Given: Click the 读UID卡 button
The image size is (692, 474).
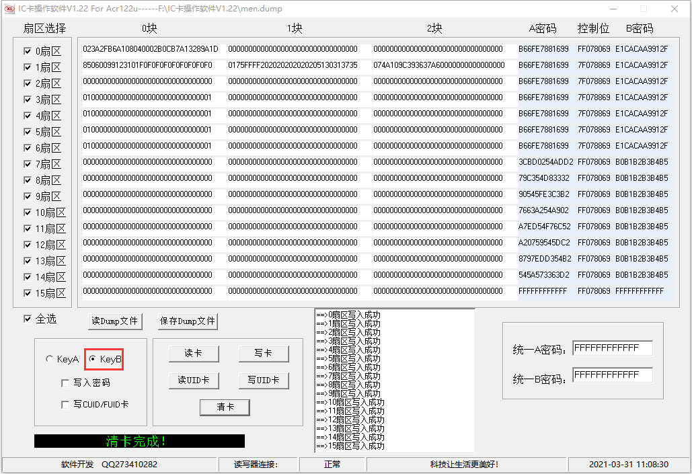Looking at the screenshot, I should tap(193, 381).
